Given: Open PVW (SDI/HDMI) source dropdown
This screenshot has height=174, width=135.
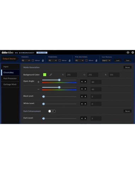Looking at the screenshot, I should [x=79, y=60].
